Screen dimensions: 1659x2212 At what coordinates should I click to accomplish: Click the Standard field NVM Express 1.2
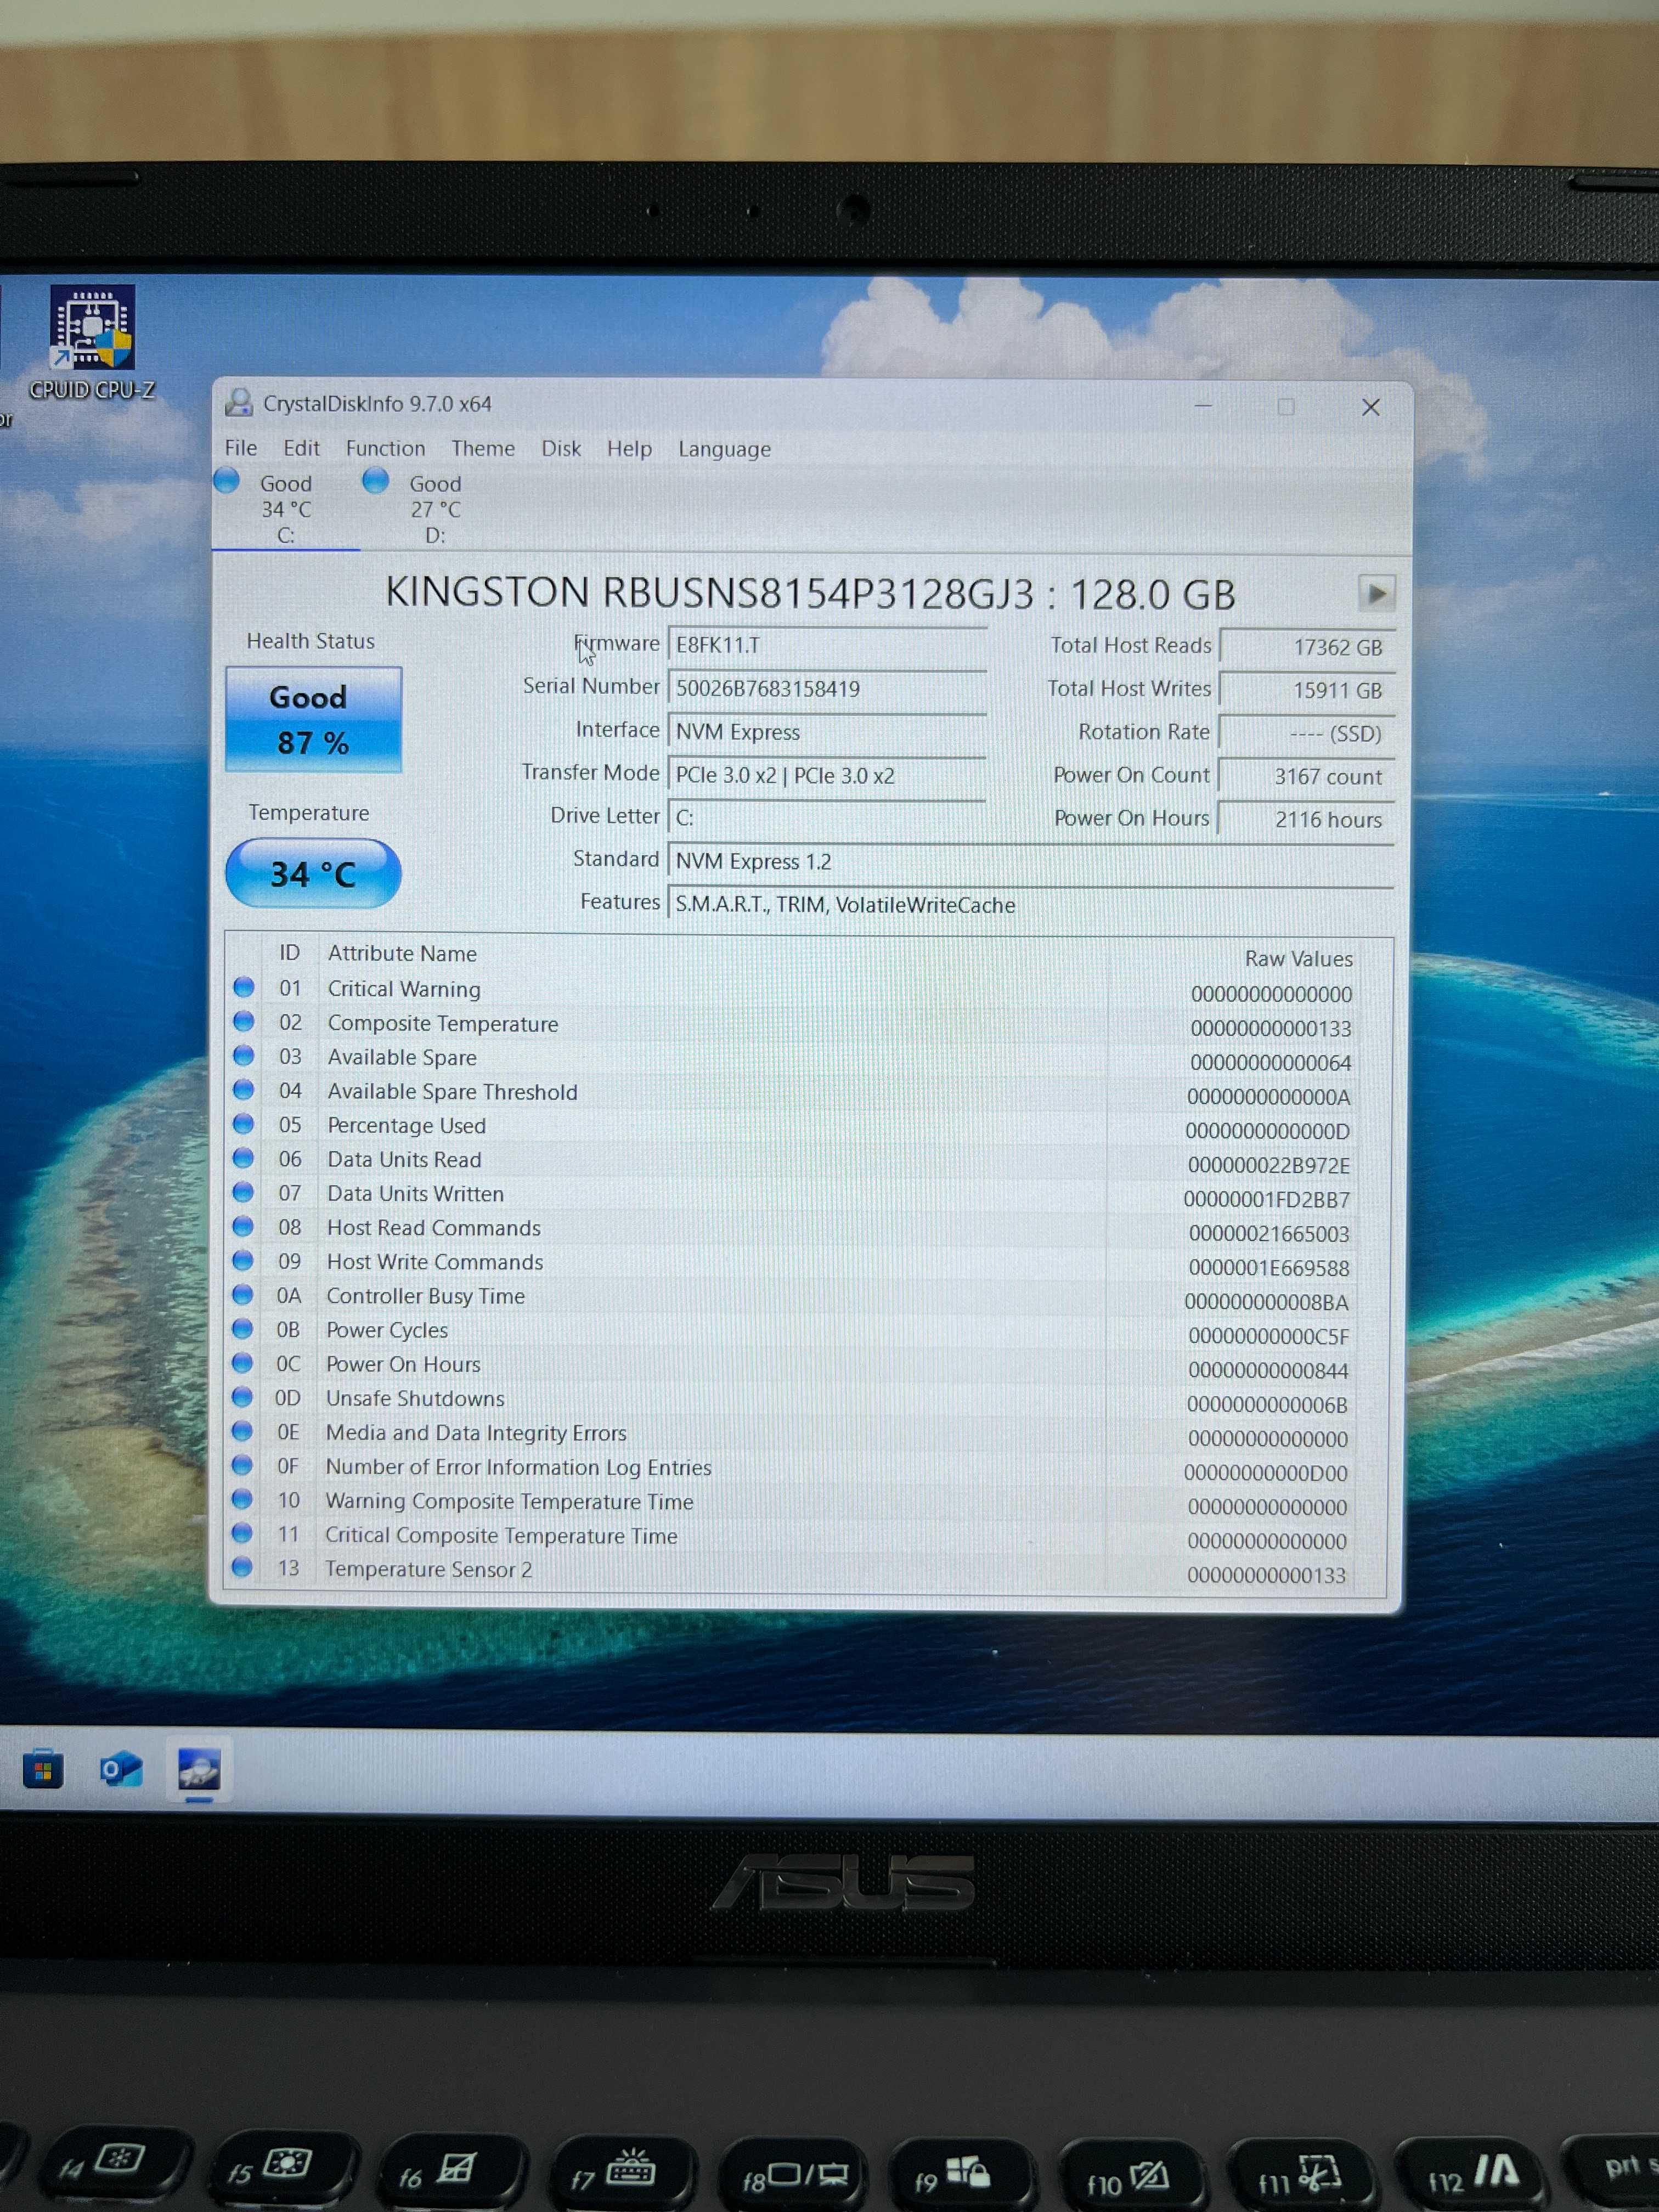[x=1030, y=861]
